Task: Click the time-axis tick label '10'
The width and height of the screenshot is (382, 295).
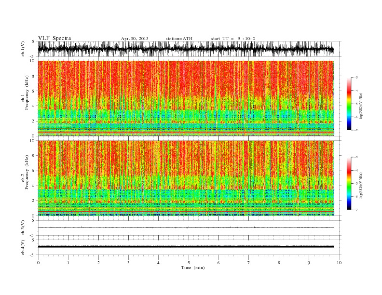Action: [339, 263]
